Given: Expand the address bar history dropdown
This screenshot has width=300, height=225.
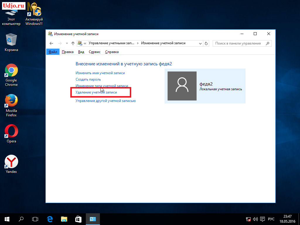Looking at the screenshot, I should (x=200, y=43).
